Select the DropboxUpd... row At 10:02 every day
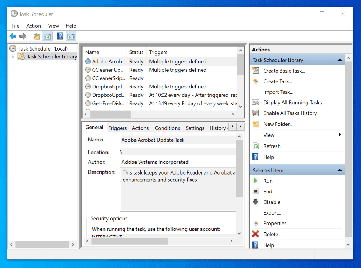 click(160, 95)
